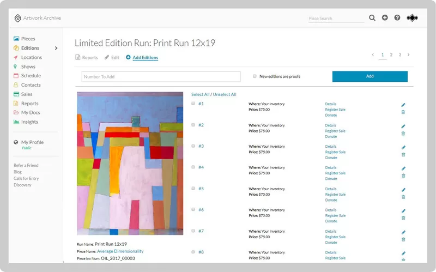Edit edition #8 with pencil icon
The image size is (436, 272).
pyautogui.click(x=403, y=253)
